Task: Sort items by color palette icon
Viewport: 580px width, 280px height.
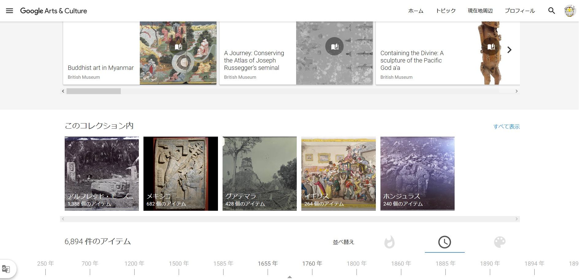Action: pos(500,242)
